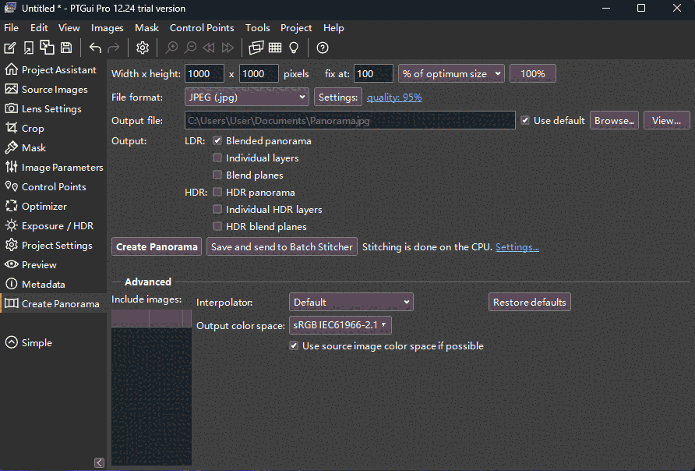This screenshot has width=695, height=471.
Task: Click the Undo arrow in toolbar
Action: tap(95, 48)
